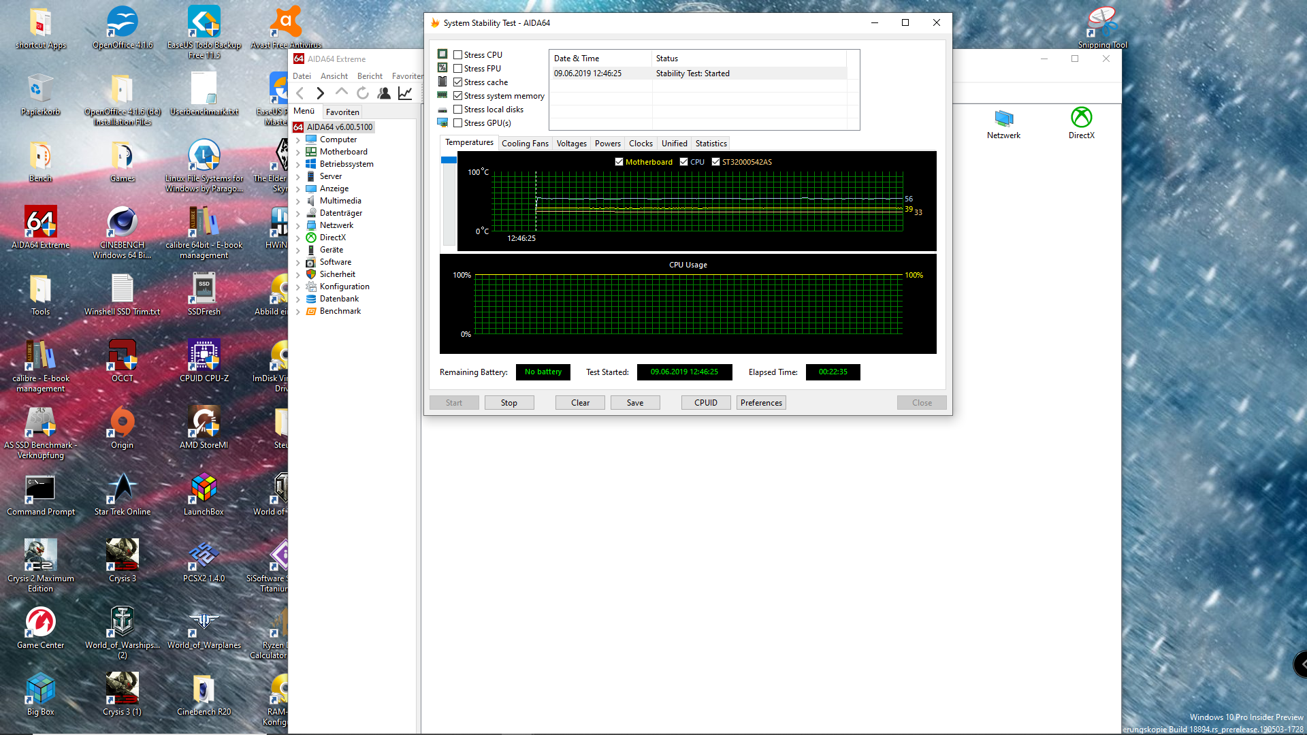Viewport: 1307px width, 735px height.
Task: Toggle CPU temperature graph checkbox
Action: [683, 162]
